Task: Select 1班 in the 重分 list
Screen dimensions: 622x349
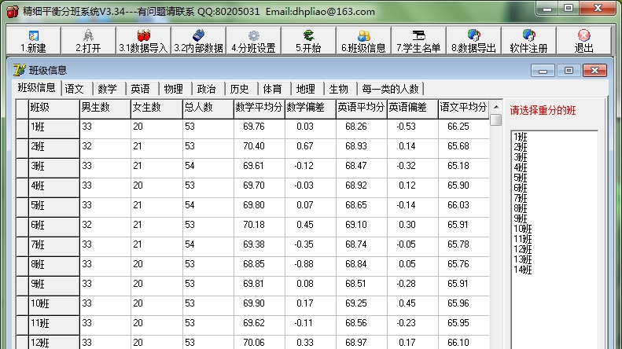Action: (x=521, y=138)
